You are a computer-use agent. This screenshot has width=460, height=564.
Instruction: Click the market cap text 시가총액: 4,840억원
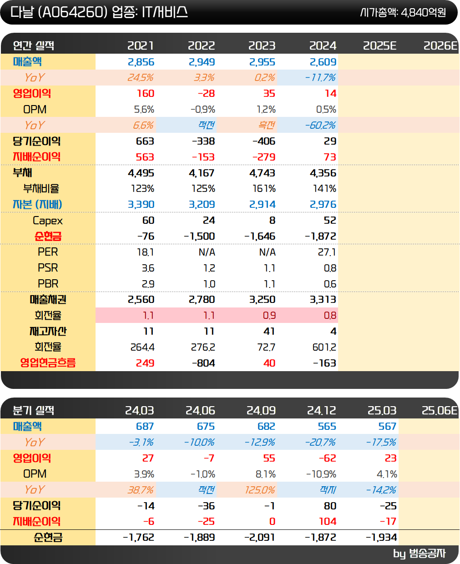(404, 12)
